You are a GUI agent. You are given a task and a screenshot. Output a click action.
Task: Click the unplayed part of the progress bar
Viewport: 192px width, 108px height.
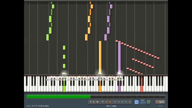coord(128,97)
